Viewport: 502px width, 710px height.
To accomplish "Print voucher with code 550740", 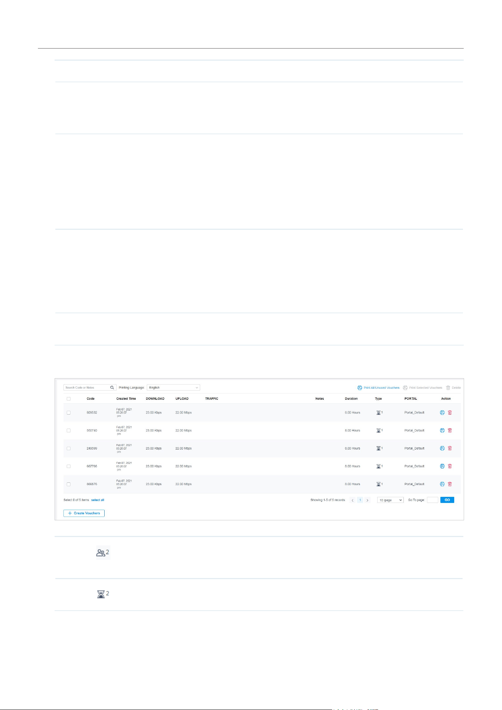I will (x=442, y=430).
